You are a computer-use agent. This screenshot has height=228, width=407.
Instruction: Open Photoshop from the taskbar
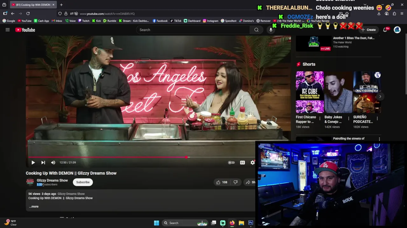[251, 223]
